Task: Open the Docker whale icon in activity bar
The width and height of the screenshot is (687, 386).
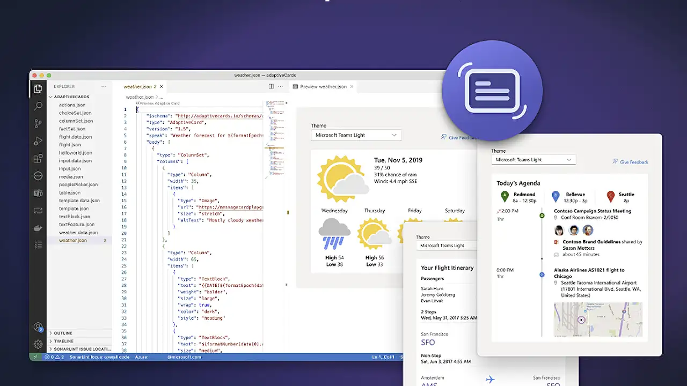Action: pyautogui.click(x=38, y=228)
